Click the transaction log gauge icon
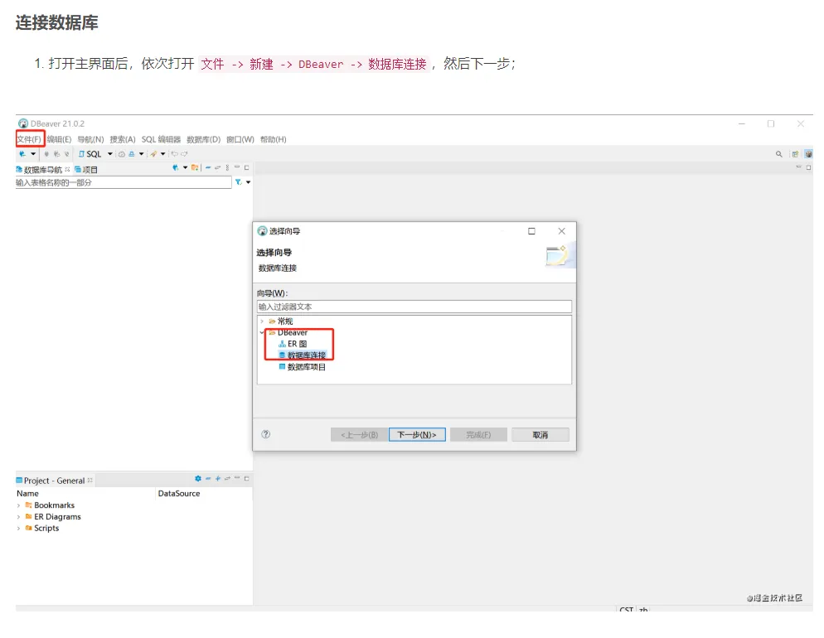Image resolution: width=824 pixels, height=638 pixels. point(121,154)
